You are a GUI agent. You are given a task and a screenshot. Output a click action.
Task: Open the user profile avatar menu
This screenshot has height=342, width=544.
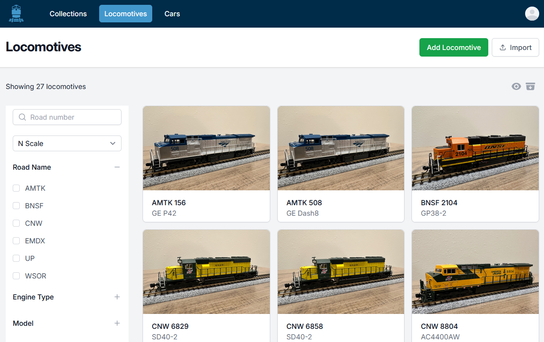pyautogui.click(x=532, y=14)
